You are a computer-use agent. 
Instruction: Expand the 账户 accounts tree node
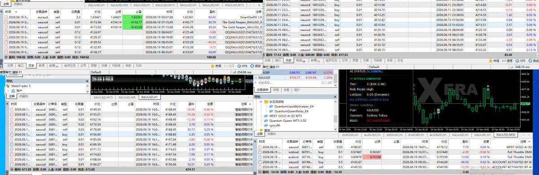point(8,90)
